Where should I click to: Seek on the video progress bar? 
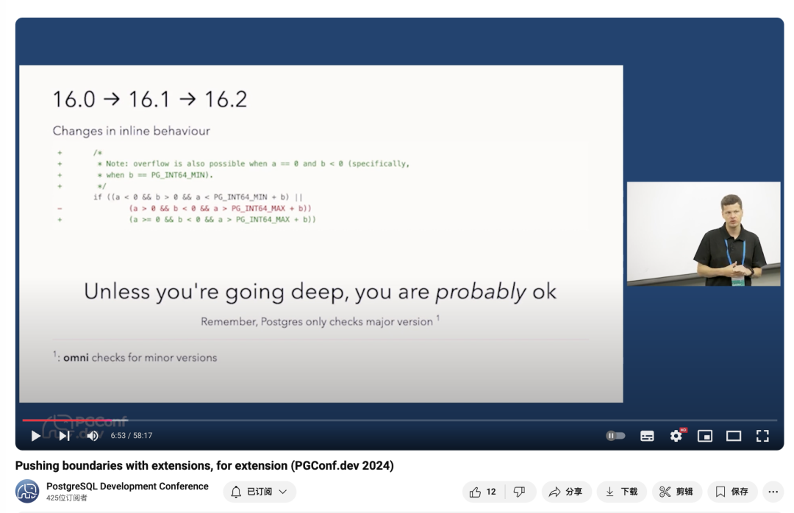tap(399, 420)
